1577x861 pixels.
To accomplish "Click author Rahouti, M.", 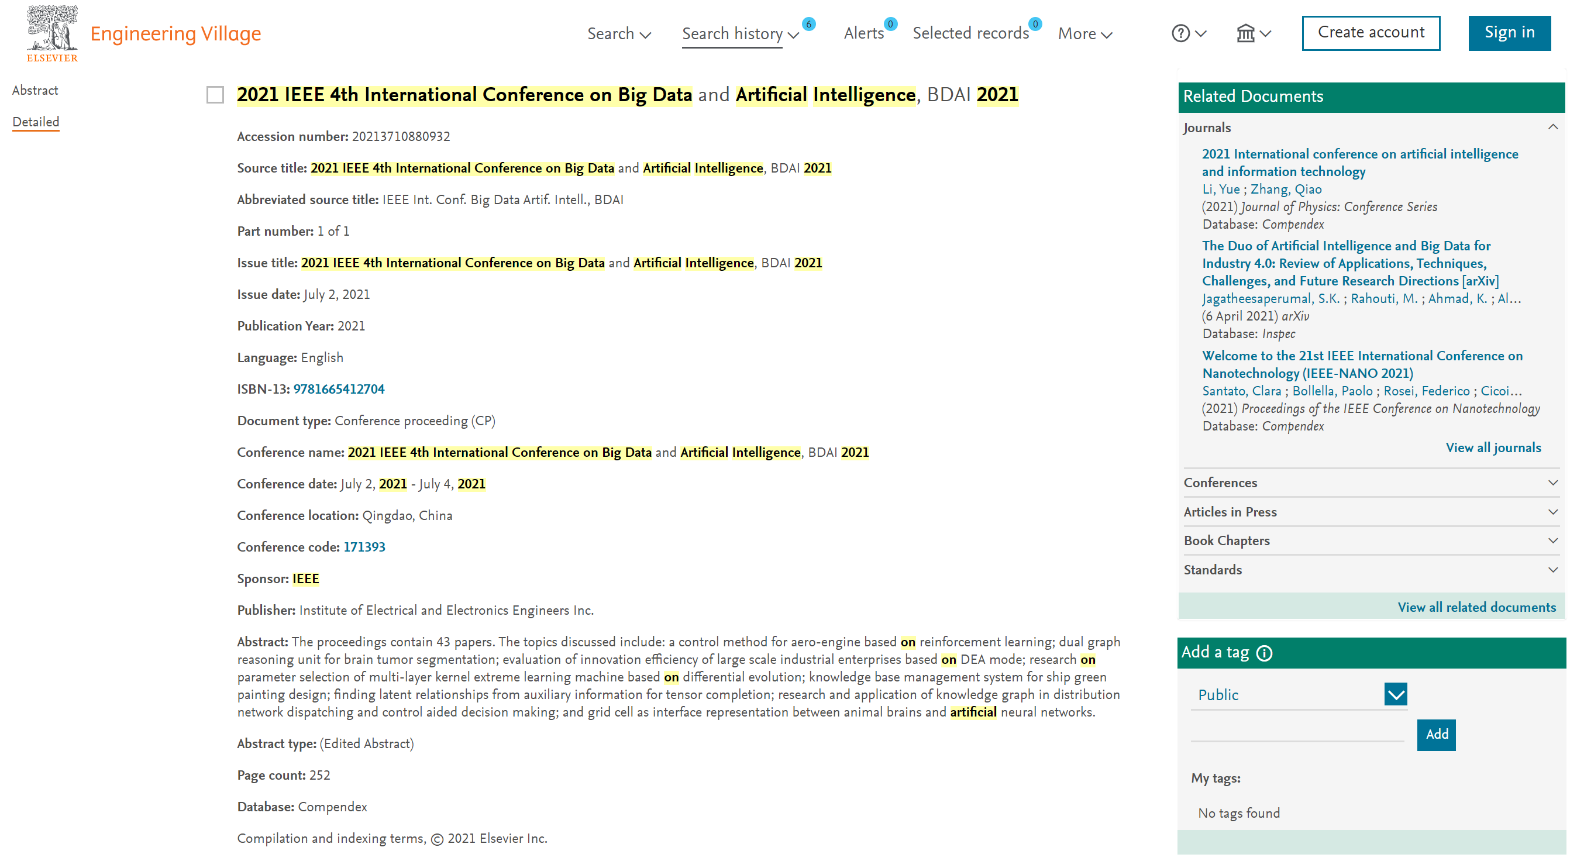I will (x=1383, y=298).
